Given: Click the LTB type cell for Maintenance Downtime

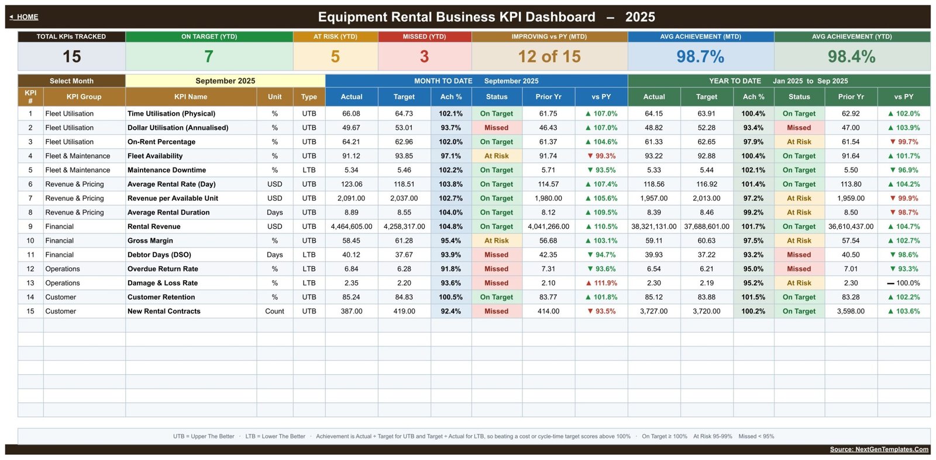Looking at the screenshot, I should pos(309,170).
